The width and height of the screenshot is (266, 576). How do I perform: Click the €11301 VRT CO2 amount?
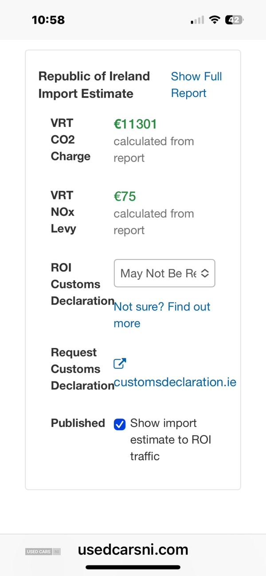pyautogui.click(x=135, y=124)
